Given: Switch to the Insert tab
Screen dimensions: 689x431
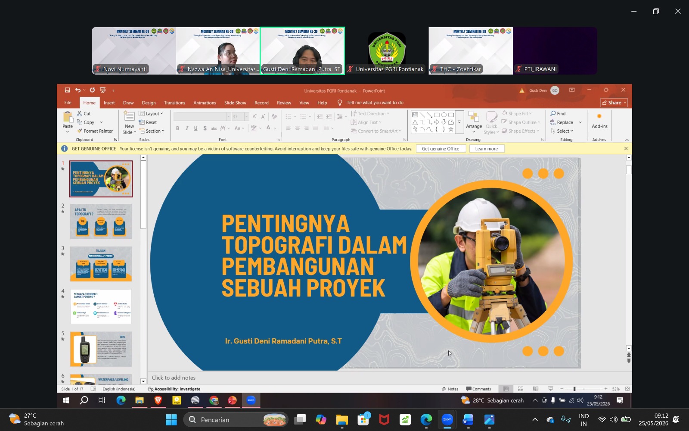Looking at the screenshot, I should click(x=109, y=103).
